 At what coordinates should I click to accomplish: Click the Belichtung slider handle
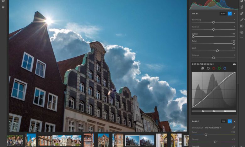tap(214, 23)
